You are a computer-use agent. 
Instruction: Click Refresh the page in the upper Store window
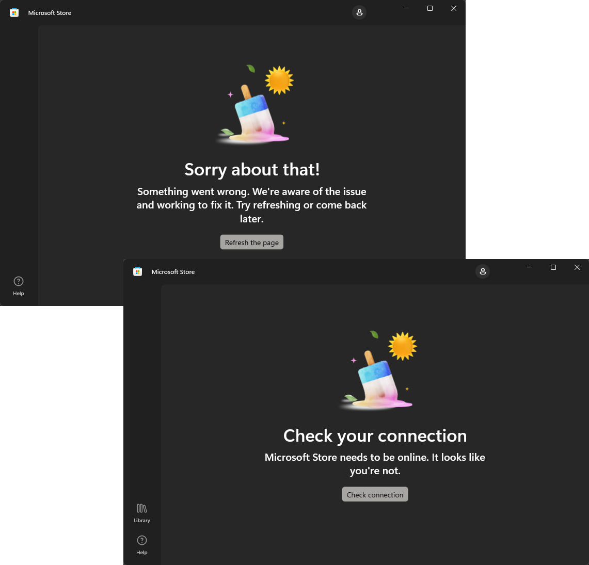point(252,242)
